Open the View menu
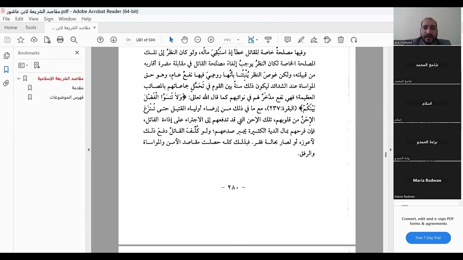 [34, 19]
